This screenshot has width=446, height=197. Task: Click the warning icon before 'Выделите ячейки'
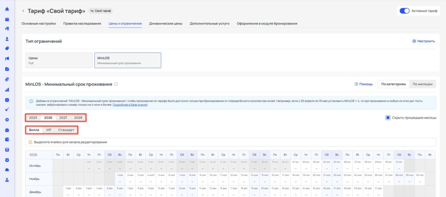coord(30,142)
